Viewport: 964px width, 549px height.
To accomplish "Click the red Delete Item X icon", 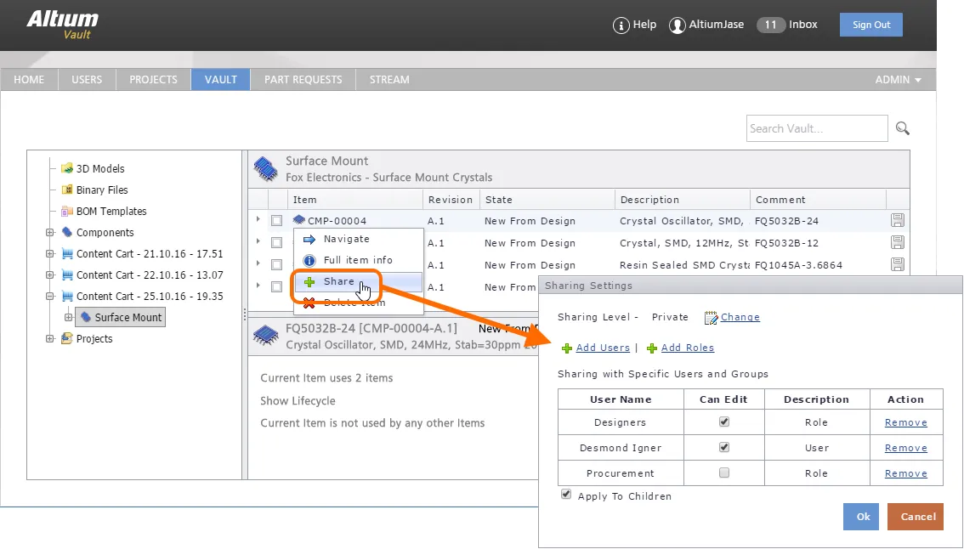I will (x=309, y=303).
